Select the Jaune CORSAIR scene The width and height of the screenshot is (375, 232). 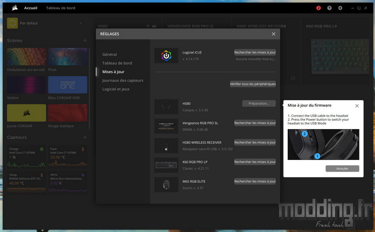point(26,113)
